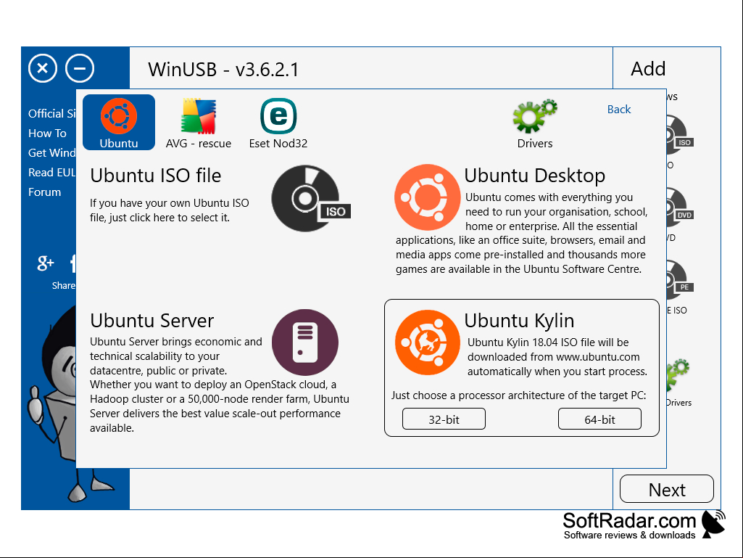
Task: Open the Official Site sidebar link
Action: (52, 113)
